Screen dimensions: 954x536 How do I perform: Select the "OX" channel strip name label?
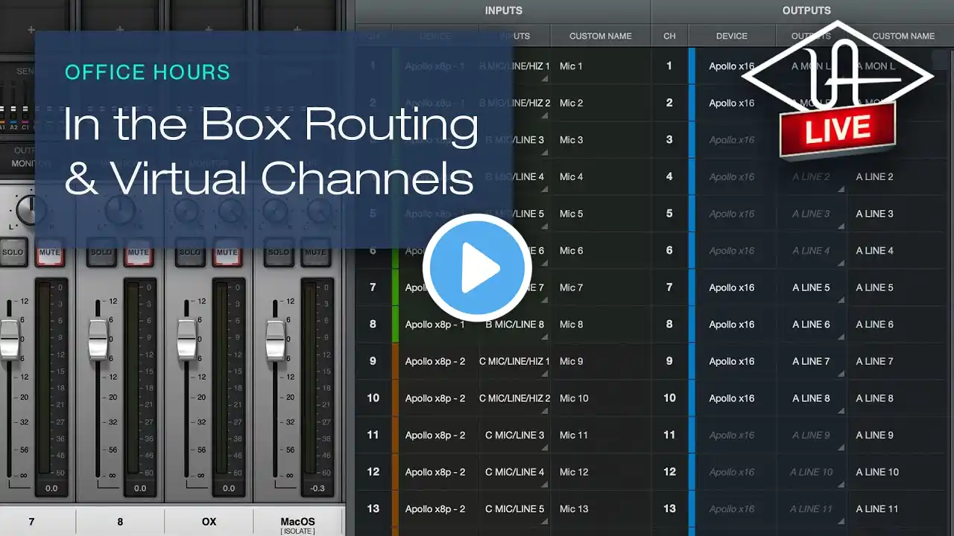tap(209, 522)
